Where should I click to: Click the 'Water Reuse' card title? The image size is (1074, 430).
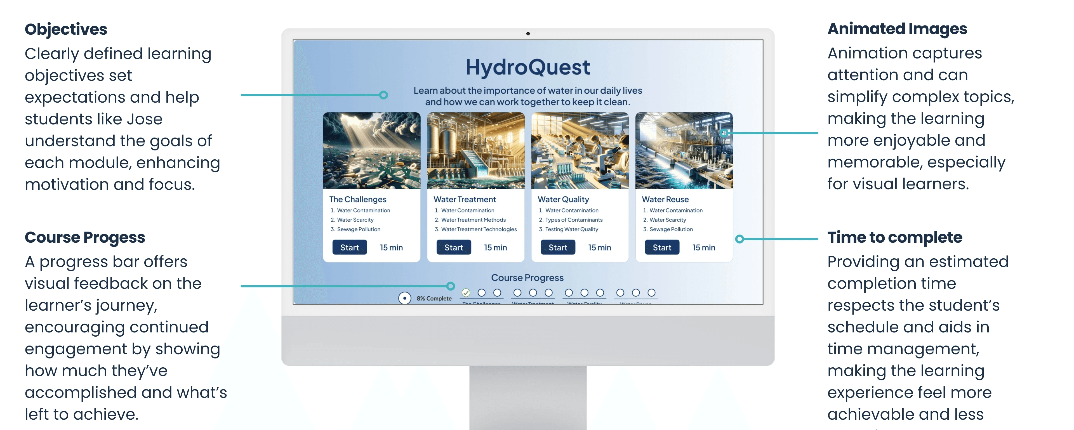coord(665,200)
